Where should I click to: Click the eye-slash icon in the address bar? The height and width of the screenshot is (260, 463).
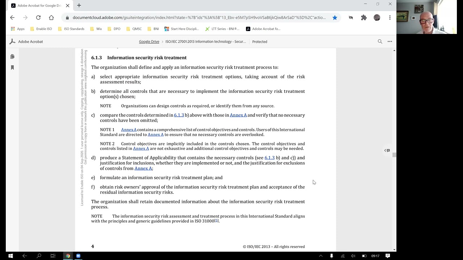click(x=351, y=17)
